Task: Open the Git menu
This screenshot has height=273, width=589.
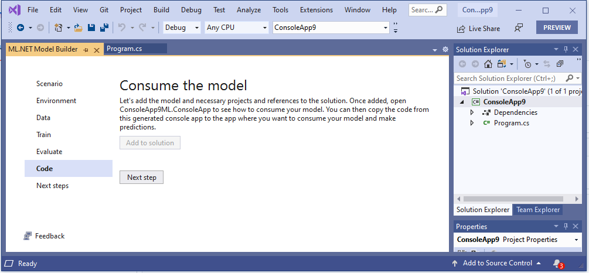Action: click(x=104, y=10)
